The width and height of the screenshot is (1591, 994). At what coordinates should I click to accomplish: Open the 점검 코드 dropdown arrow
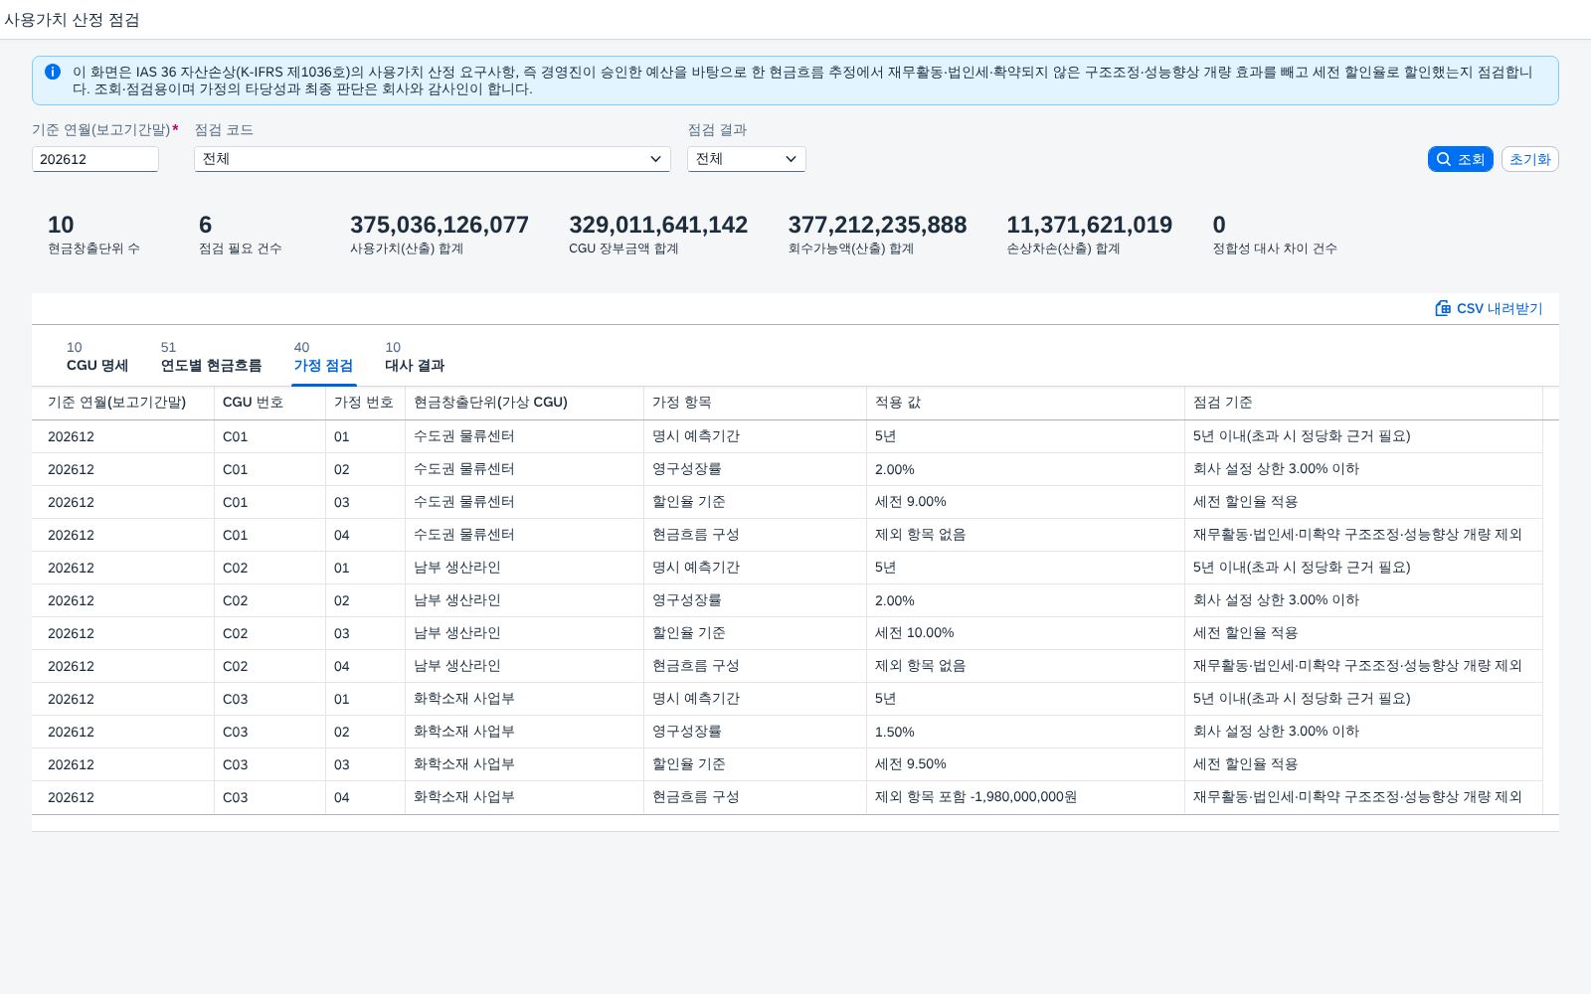655,159
